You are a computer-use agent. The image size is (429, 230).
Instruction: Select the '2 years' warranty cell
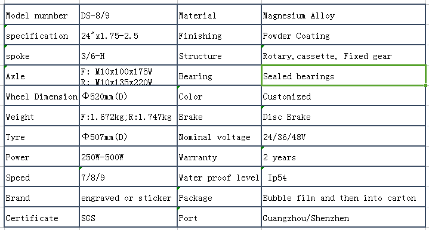343,156
